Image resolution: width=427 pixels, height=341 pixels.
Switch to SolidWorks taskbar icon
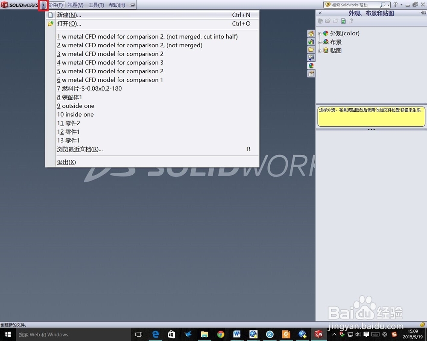[319, 334]
